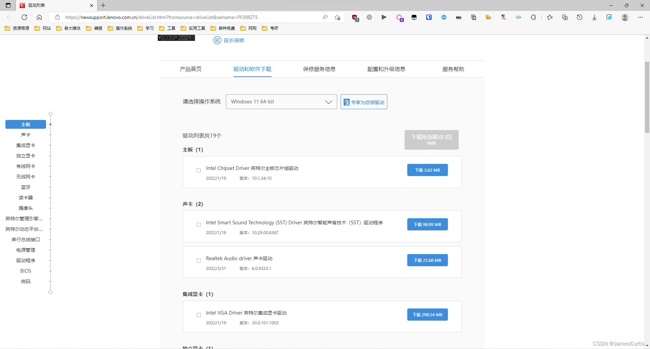
Task: Open the Bitwarden extension icon
Action: coord(429,17)
